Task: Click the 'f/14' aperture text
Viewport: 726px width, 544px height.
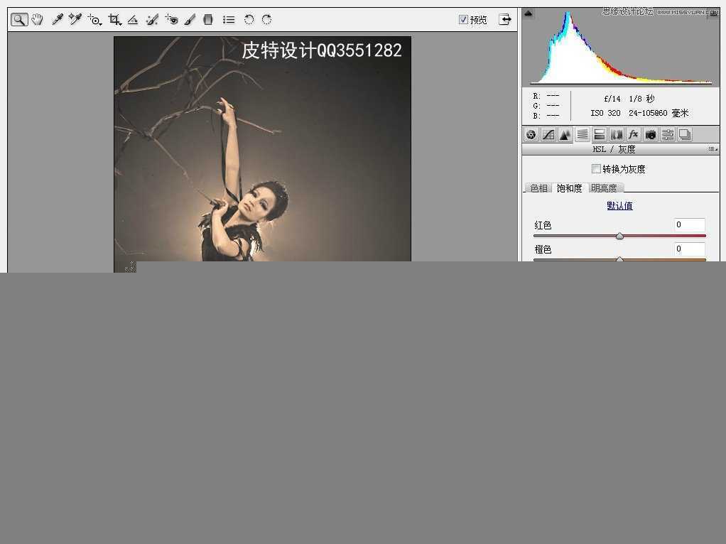Action: 612,99
